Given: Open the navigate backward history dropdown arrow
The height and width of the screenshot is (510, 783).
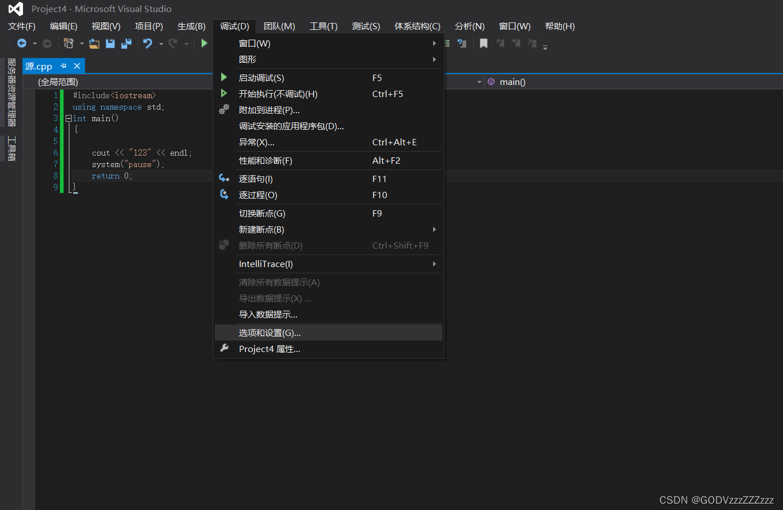Looking at the screenshot, I should tap(34, 44).
